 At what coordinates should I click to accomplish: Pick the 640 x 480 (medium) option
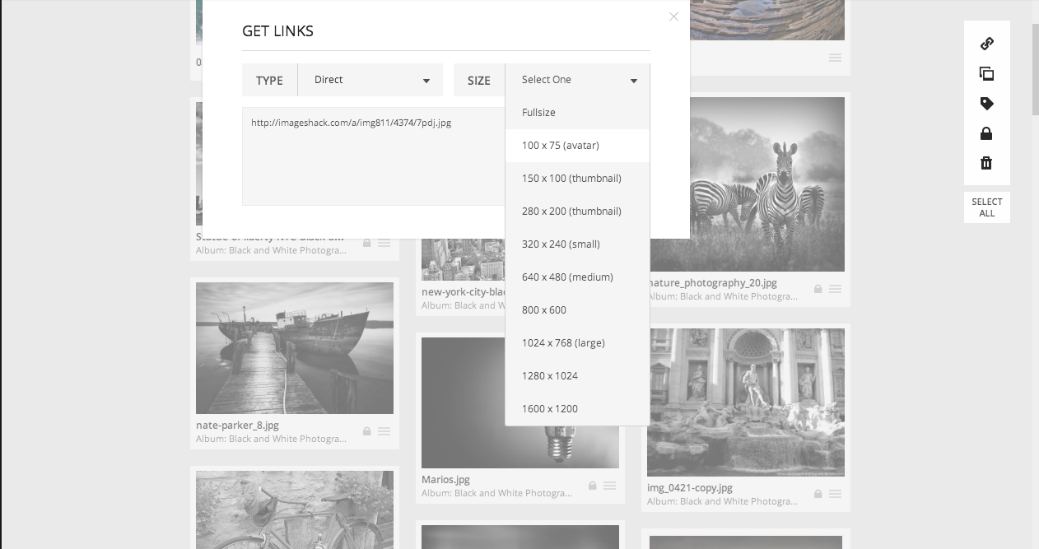566,277
